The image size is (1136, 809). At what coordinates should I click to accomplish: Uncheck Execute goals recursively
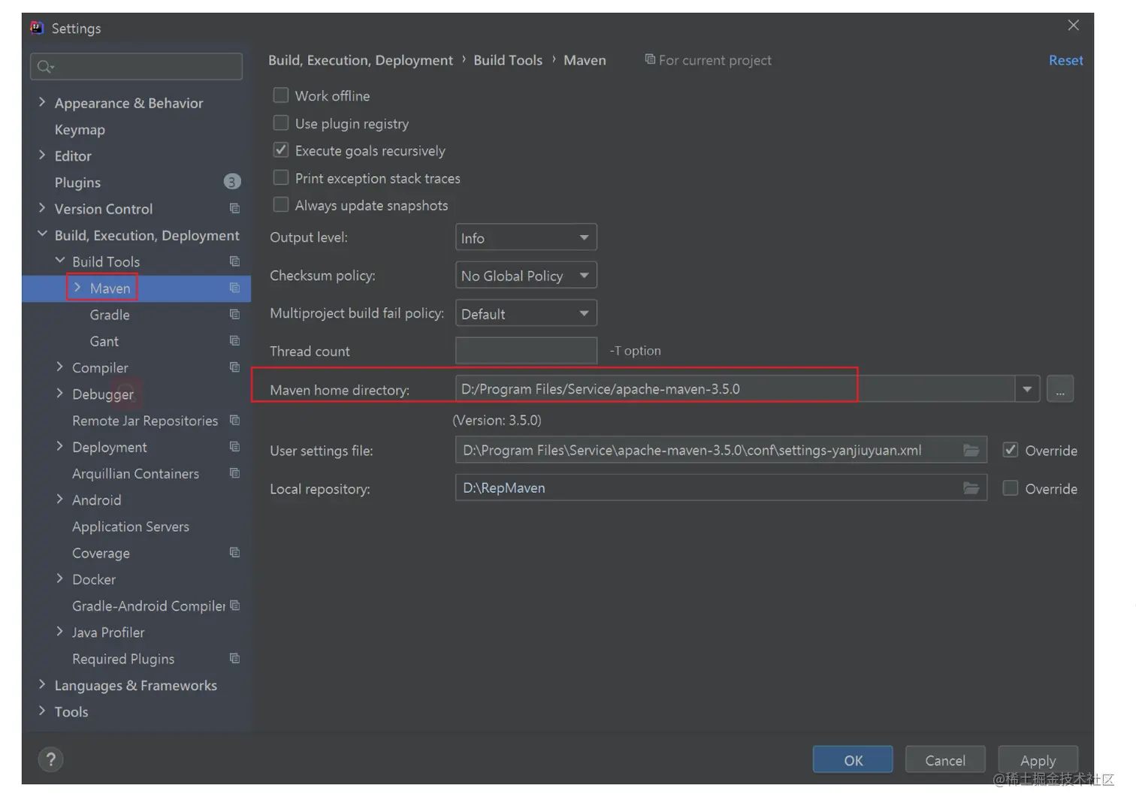click(x=280, y=150)
